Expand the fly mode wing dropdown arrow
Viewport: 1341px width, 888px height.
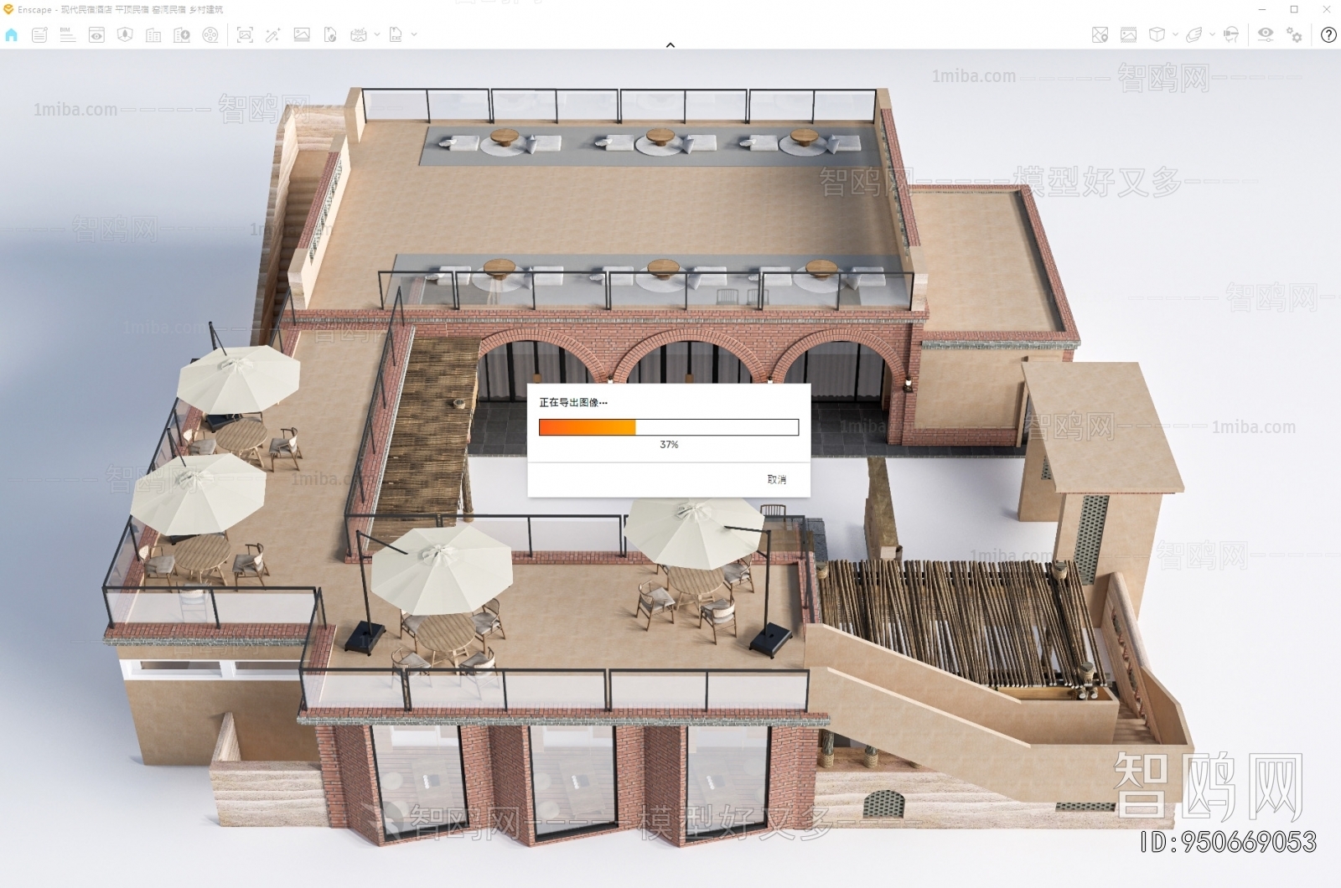pos(1212,34)
